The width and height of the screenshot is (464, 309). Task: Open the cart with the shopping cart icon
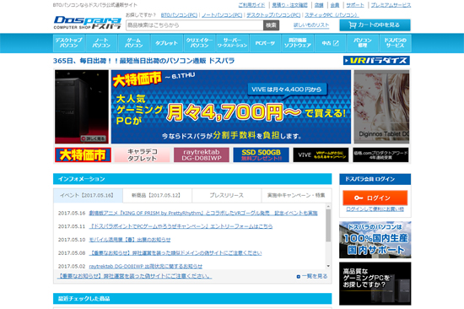(x=375, y=25)
